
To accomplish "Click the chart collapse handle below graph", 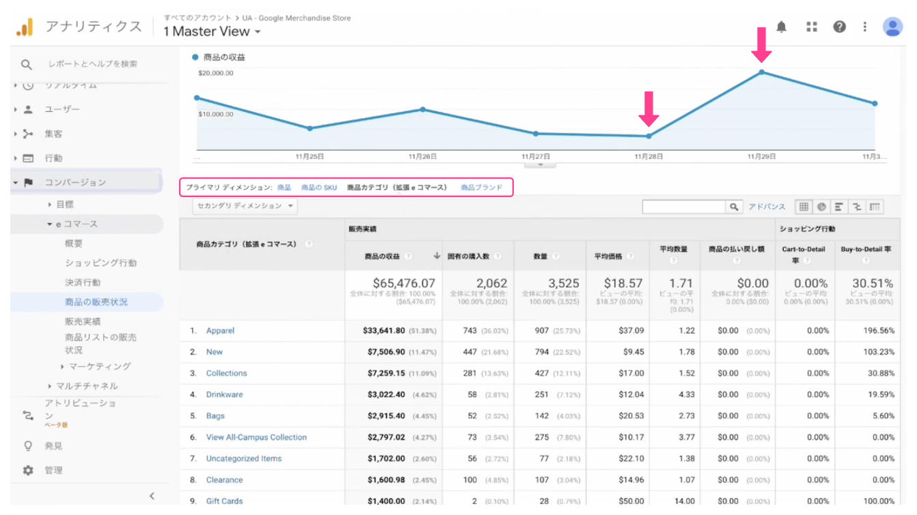I will point(540,164).
